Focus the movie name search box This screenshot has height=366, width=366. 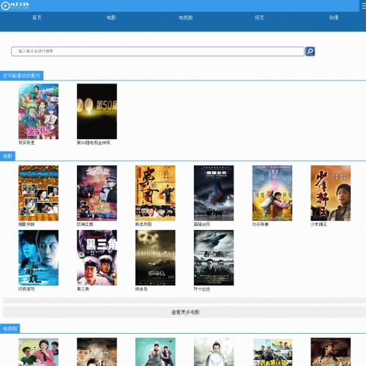pos(157,51)
